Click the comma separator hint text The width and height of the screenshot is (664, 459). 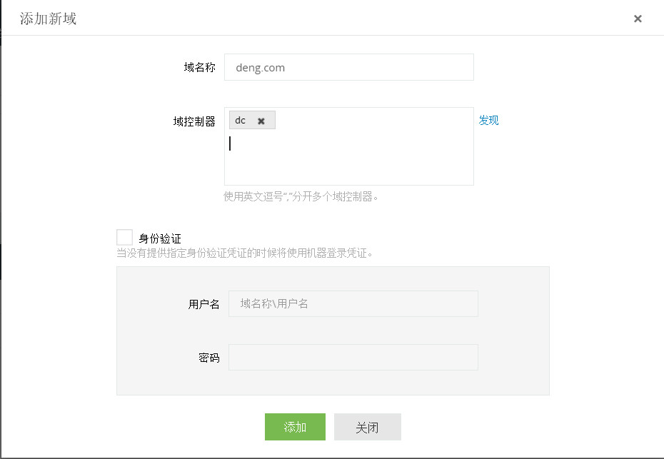coord(301,196)
